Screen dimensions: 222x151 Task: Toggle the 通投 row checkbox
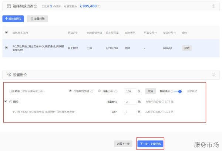pos(6,101)
